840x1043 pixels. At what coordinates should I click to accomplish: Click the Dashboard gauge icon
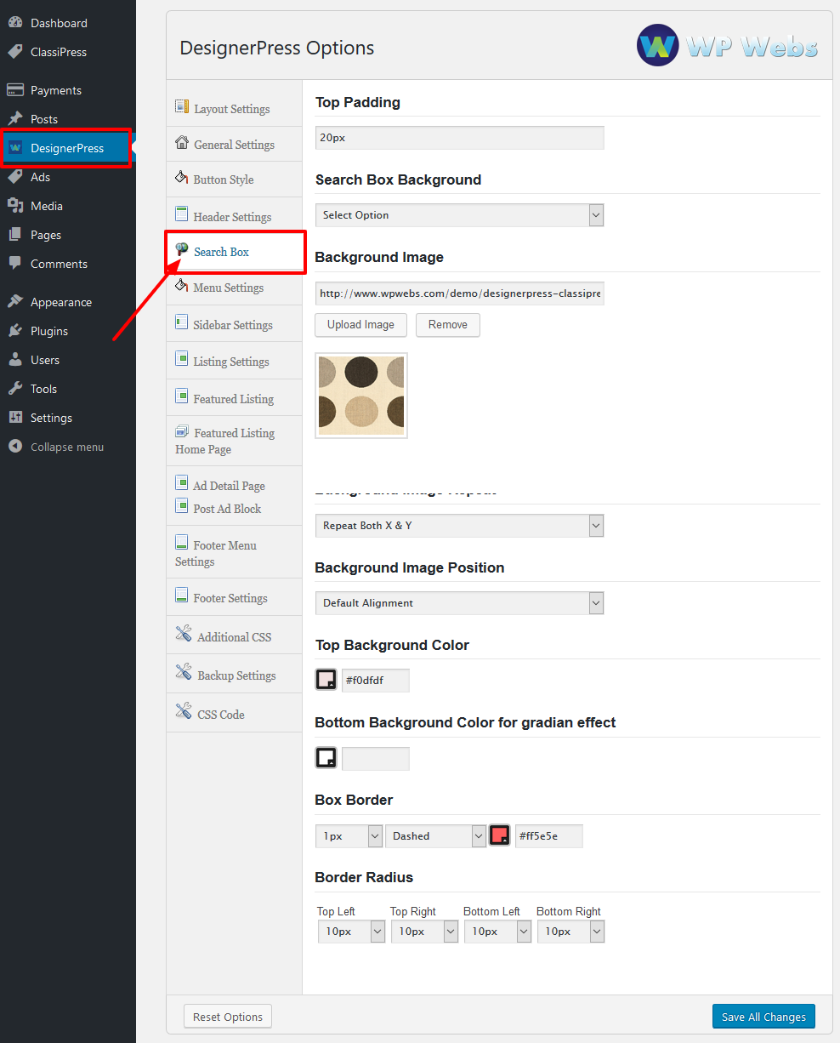(15, 23)
